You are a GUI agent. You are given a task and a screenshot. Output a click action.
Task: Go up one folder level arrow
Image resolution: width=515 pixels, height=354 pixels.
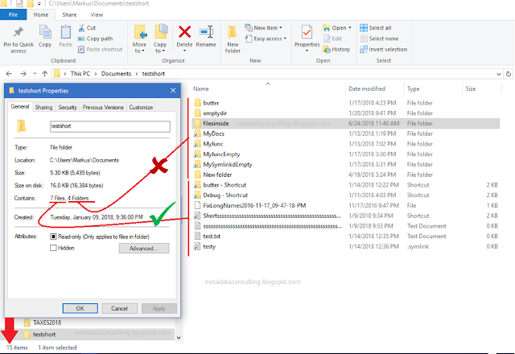coord(45,73)
